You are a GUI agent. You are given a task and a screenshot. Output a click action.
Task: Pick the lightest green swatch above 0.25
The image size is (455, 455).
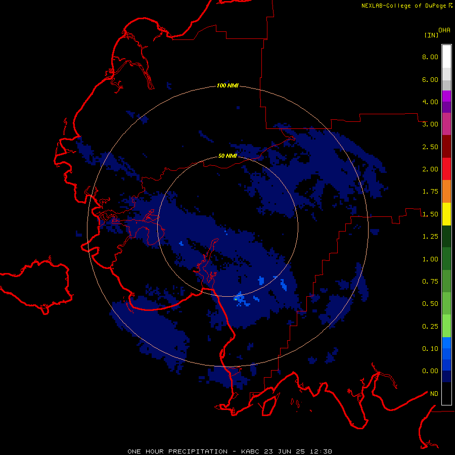click(x=446, y=326)
